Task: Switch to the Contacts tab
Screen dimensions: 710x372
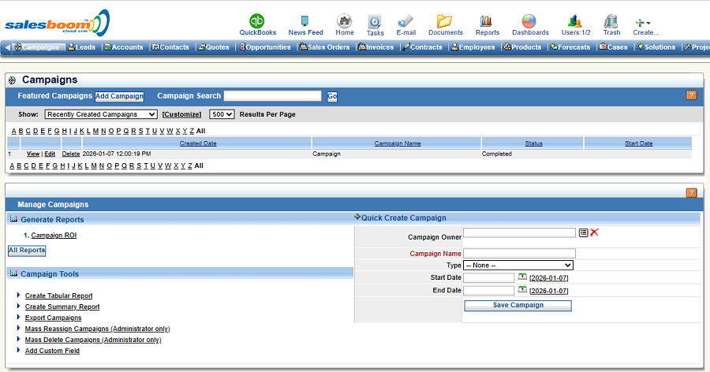Action: [170, 47]
